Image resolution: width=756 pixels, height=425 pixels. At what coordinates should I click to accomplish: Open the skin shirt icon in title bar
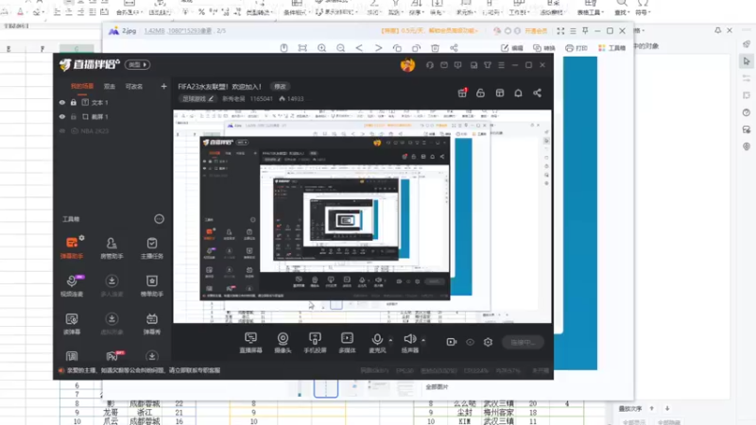click(488, 64)
